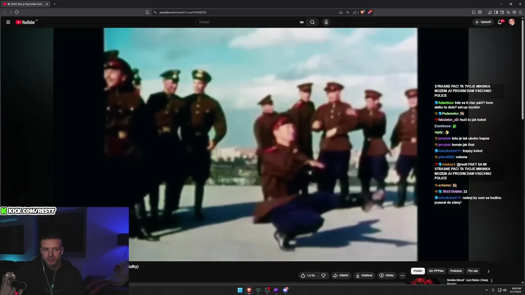Image resolution: width=525 pixels, height=295 pixels.
Task: Reload the current page
Action: click(x=16, y=12)
